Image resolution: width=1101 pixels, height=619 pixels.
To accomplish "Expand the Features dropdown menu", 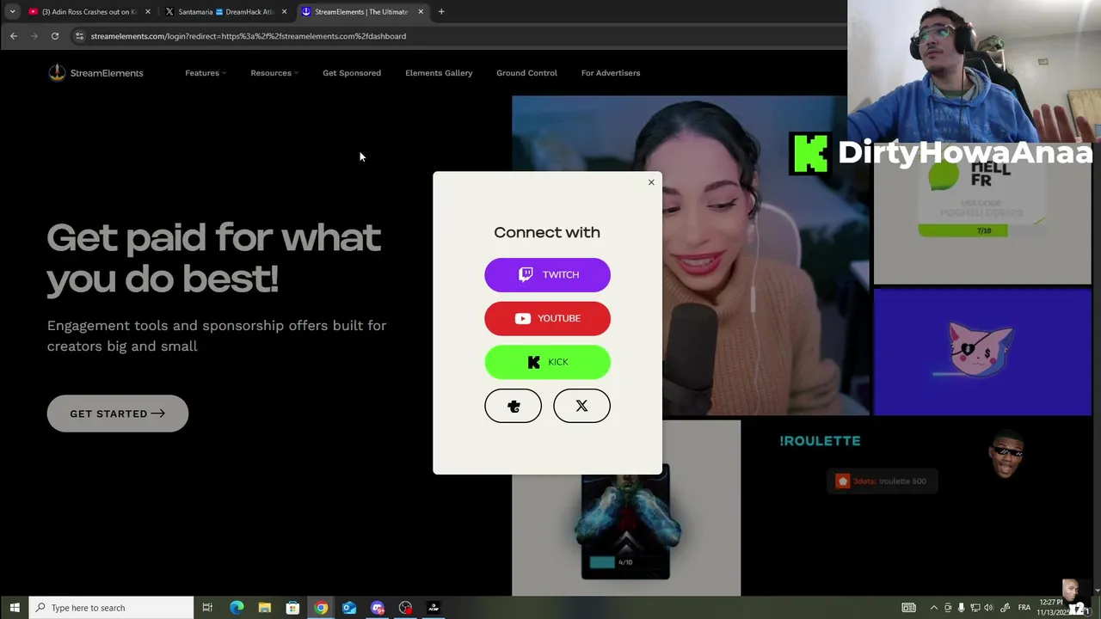I will click(x=205, y=73).
